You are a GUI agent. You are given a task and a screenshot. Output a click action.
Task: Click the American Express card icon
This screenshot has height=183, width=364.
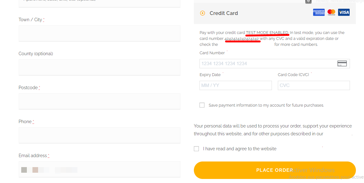[319, 12]
